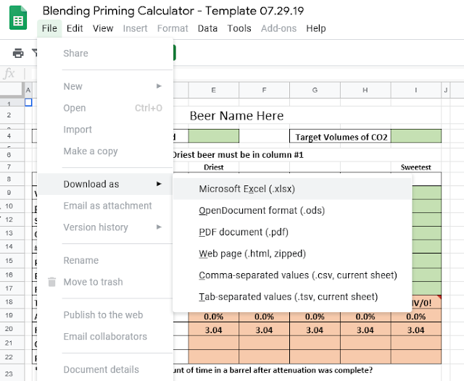Viewport: 464px width, 381px height.
Task: Select Email collaborators
Action: [105, 337]
